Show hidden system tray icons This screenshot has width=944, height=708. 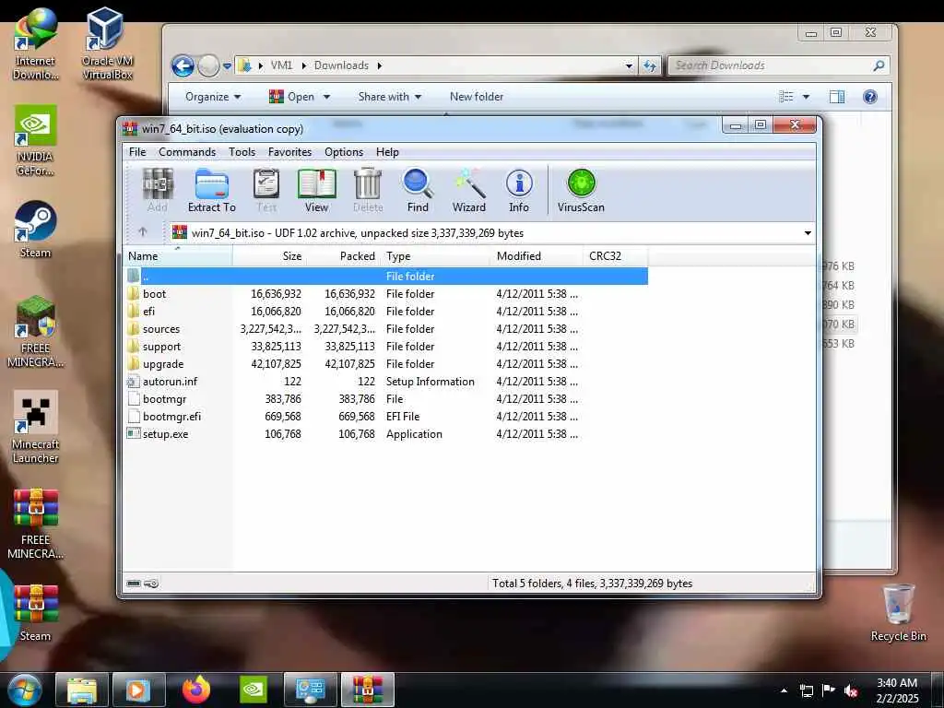784,690
